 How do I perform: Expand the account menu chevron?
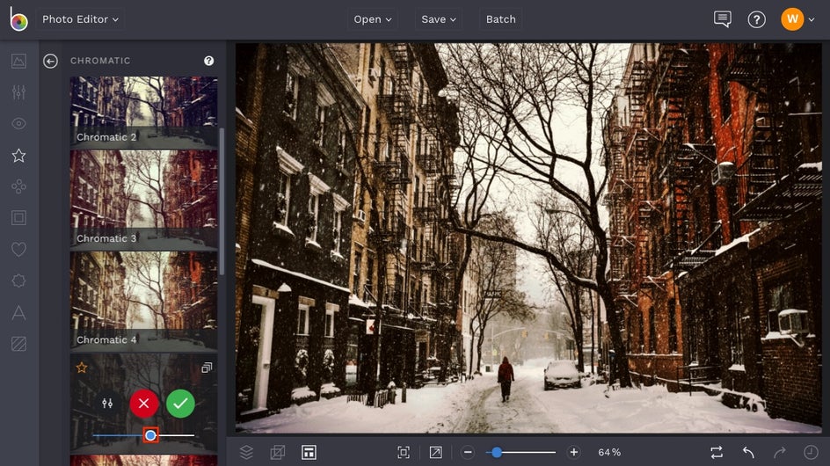[812, 19]
